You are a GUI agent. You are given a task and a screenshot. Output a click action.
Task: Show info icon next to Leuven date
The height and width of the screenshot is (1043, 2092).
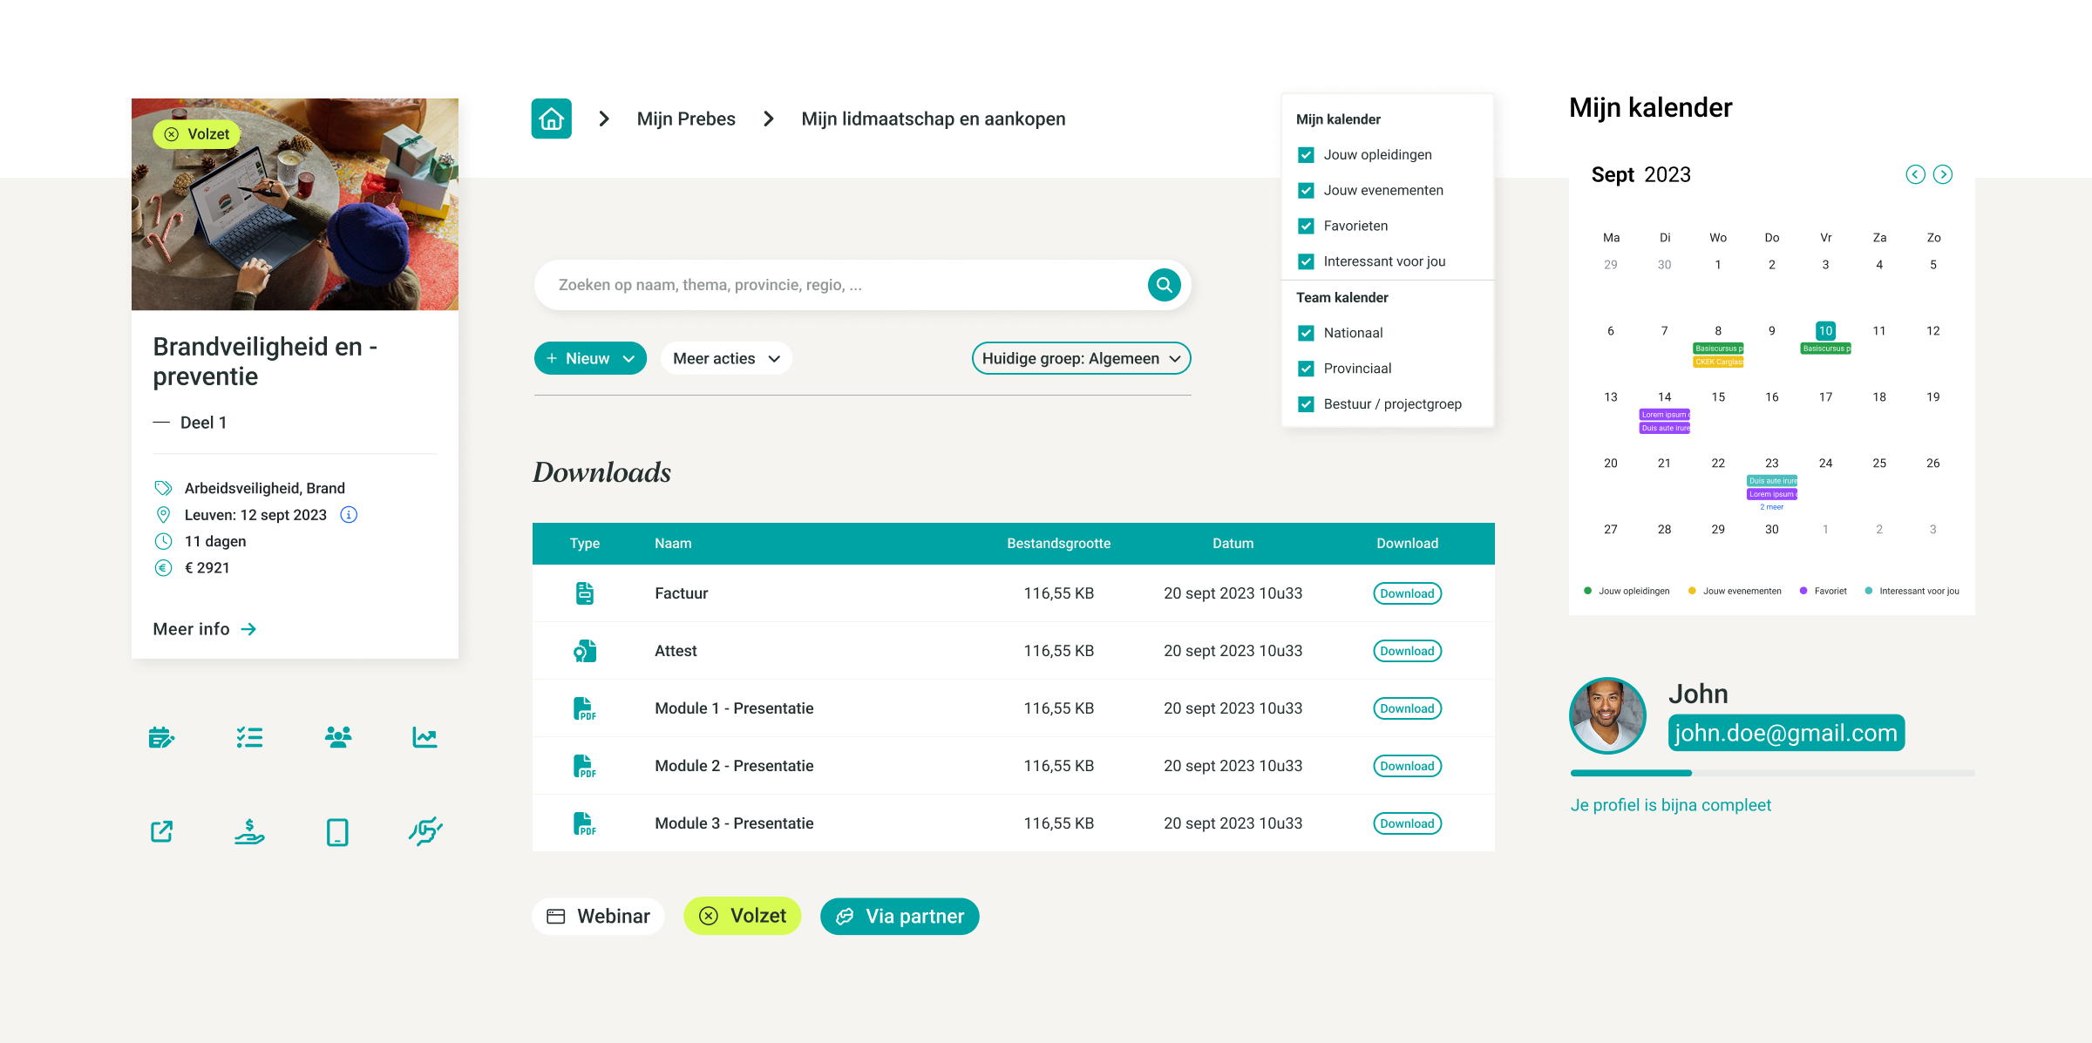349,515
